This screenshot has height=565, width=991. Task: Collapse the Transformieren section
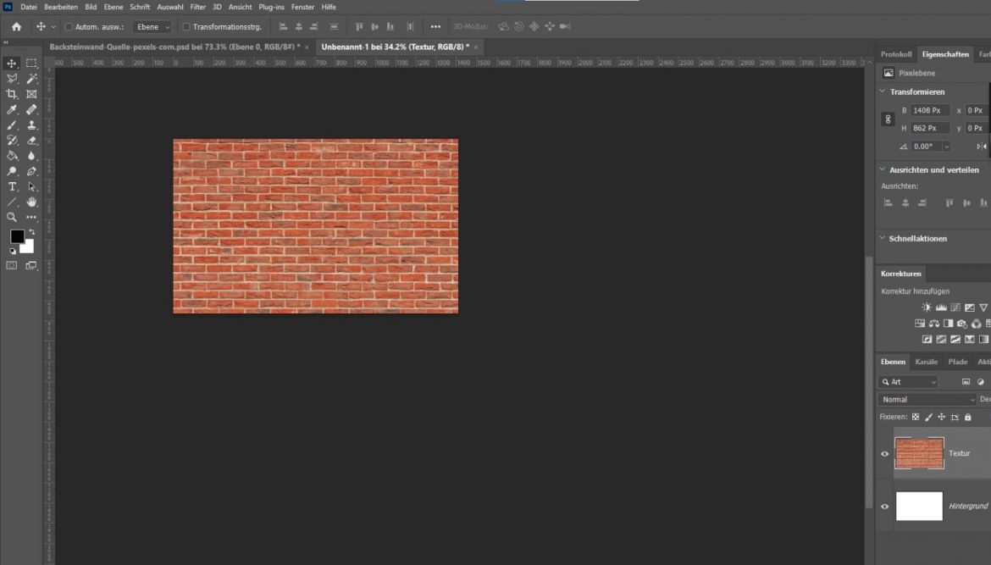(x=883, y=91)
